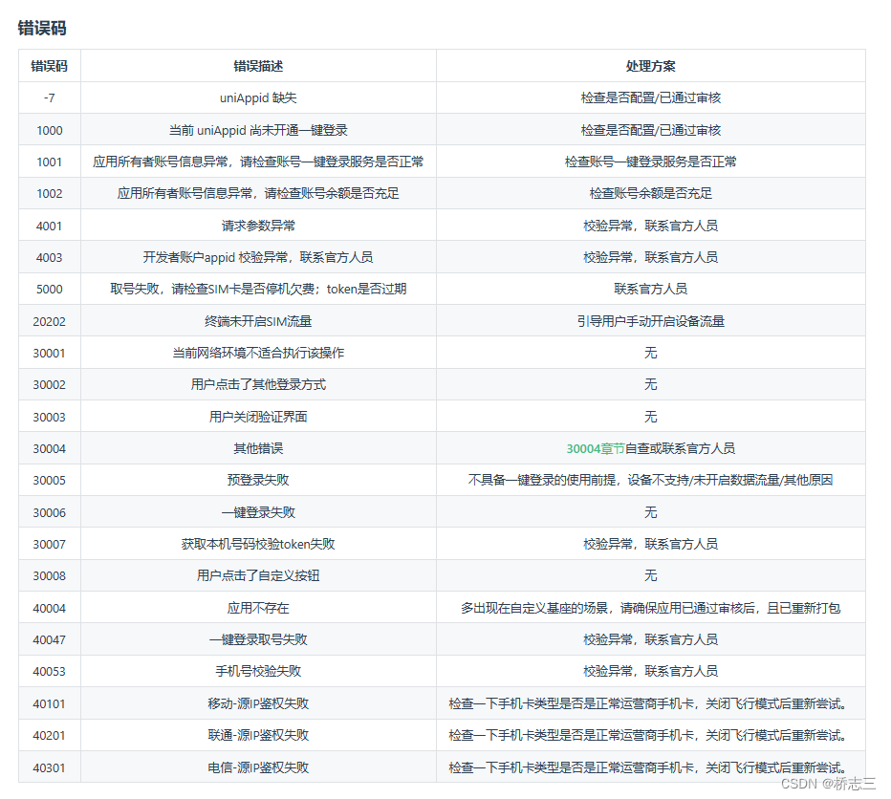The height and width of the screenshot is (799, 891).
Task: Select error code 5000 cell
Action: click(49, 289)
